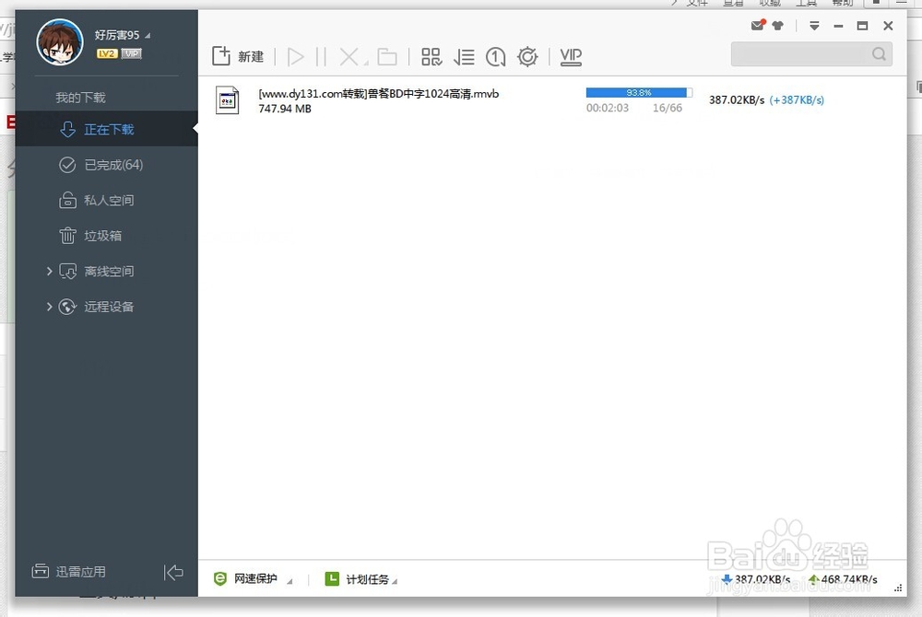Viewport: 922px width, 617px height.
Task: Open delete options small arrow
Action: [x=366, y=64]
